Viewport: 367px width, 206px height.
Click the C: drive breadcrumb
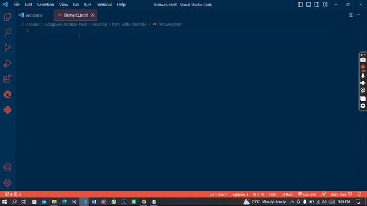tap(22, 24)
